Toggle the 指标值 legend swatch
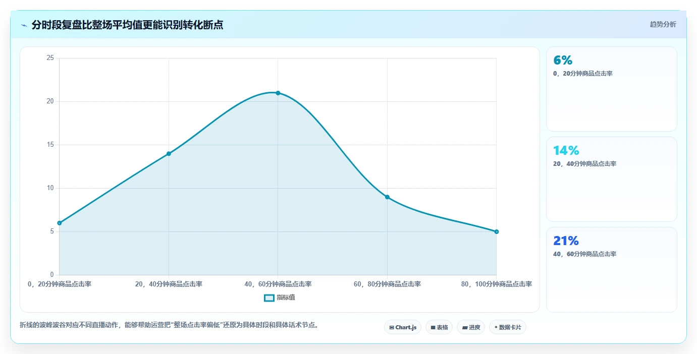 pyautogui.click(x=270, y=298)
